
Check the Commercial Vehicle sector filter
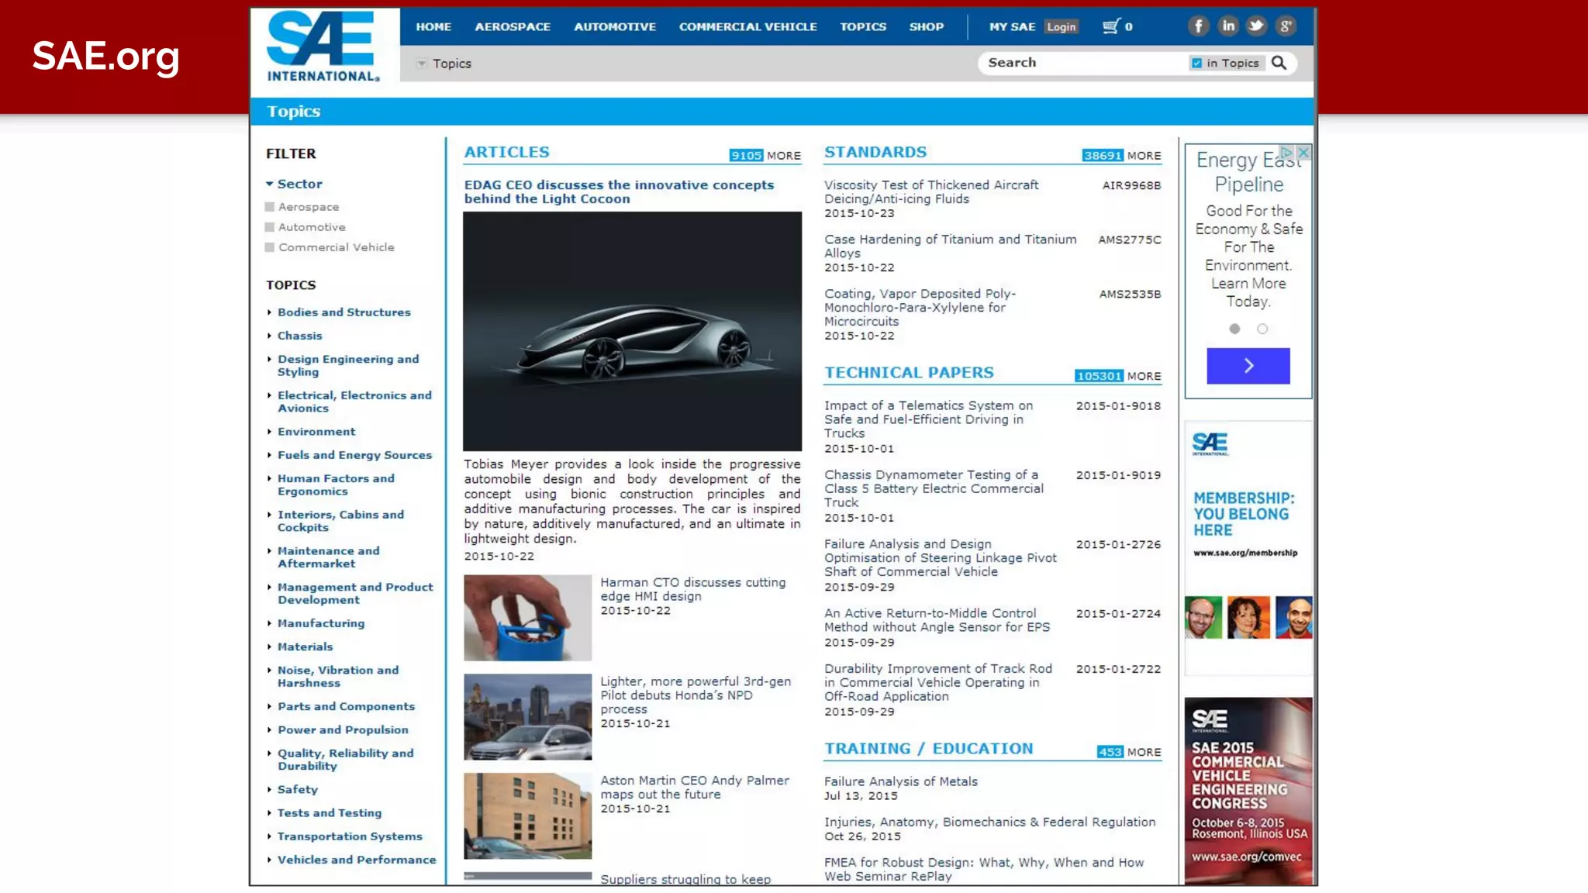pos(270,247)
